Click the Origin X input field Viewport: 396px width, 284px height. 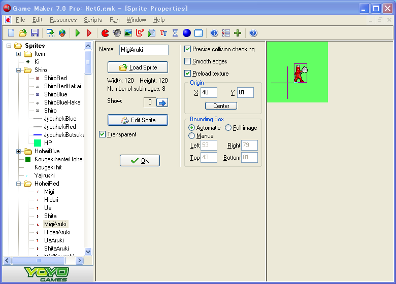(x=209, y=92)
